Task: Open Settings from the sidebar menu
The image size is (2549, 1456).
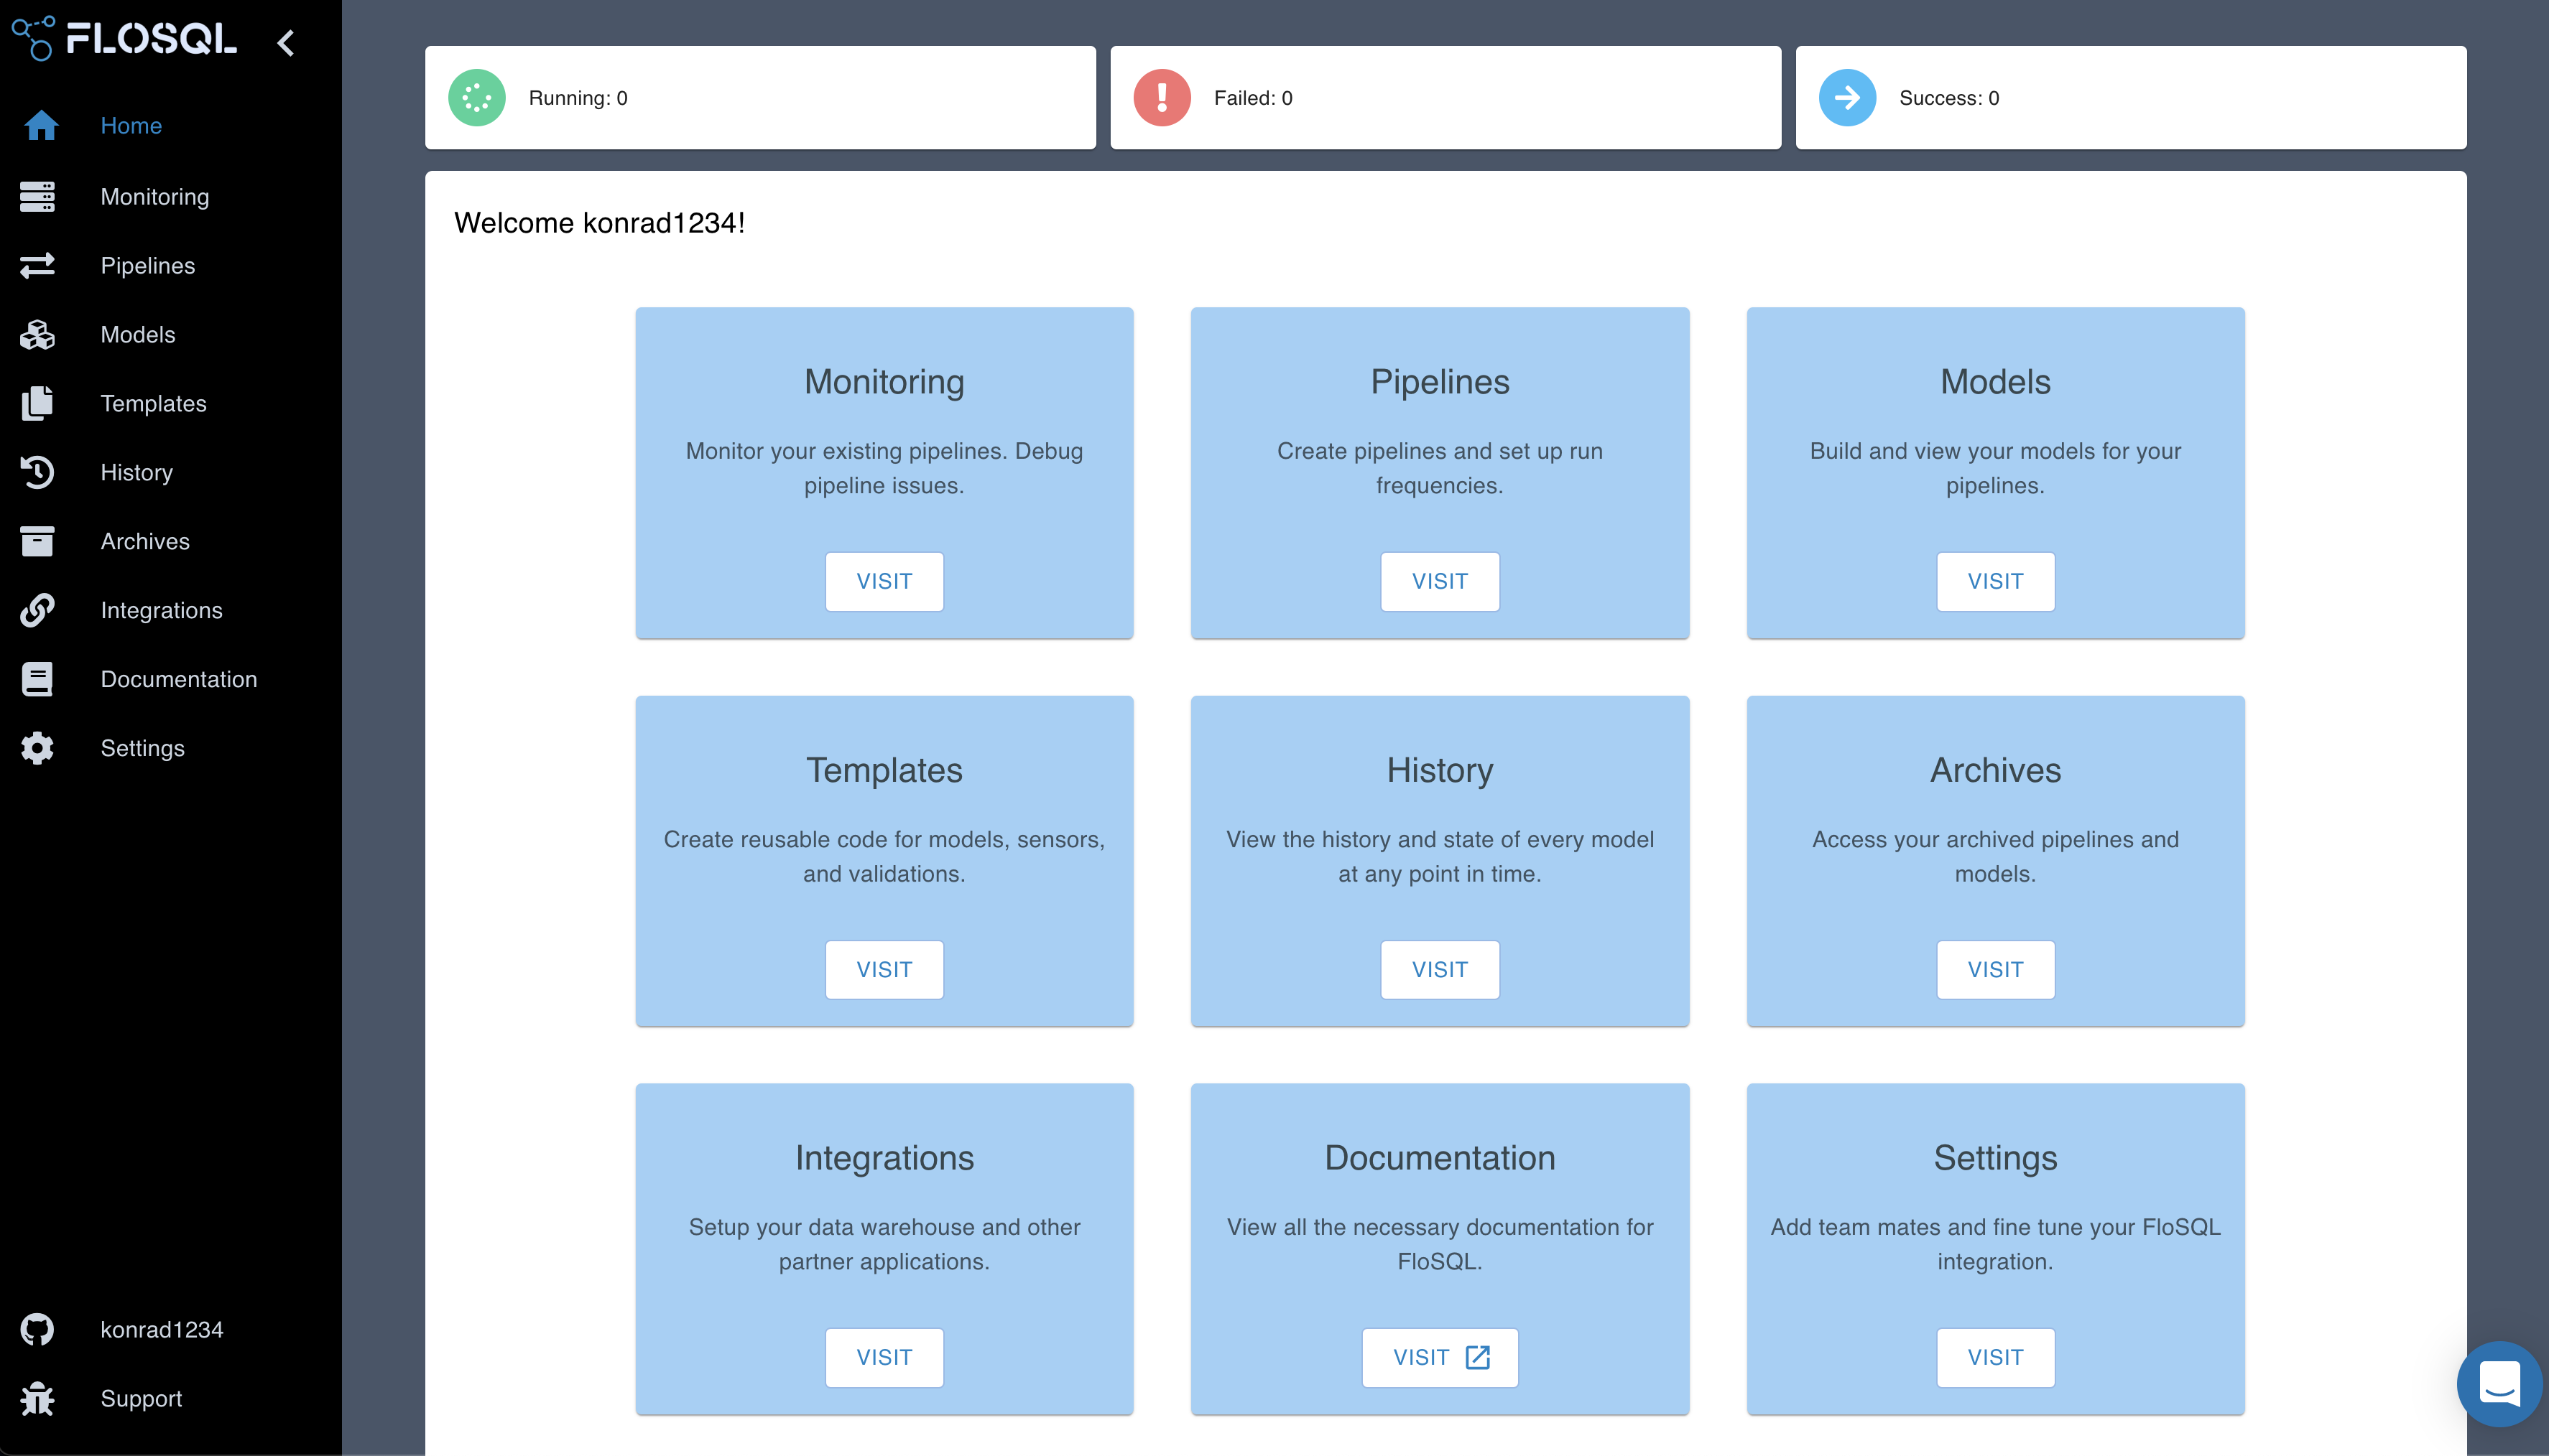Action: click(x=142, y=748)
